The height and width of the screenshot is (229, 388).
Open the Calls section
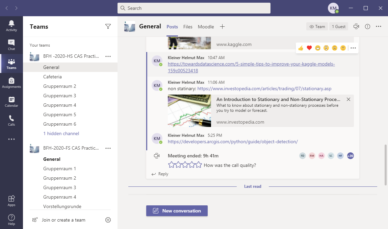tap(11, 120)
